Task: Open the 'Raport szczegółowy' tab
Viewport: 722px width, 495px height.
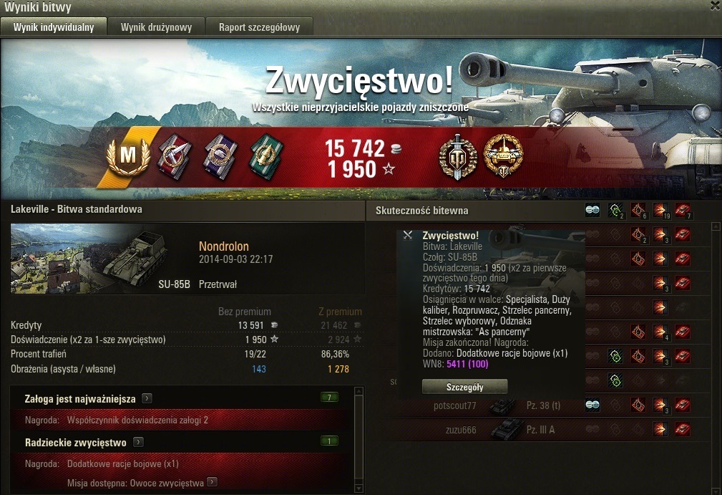Action: [x=259, y=27]
